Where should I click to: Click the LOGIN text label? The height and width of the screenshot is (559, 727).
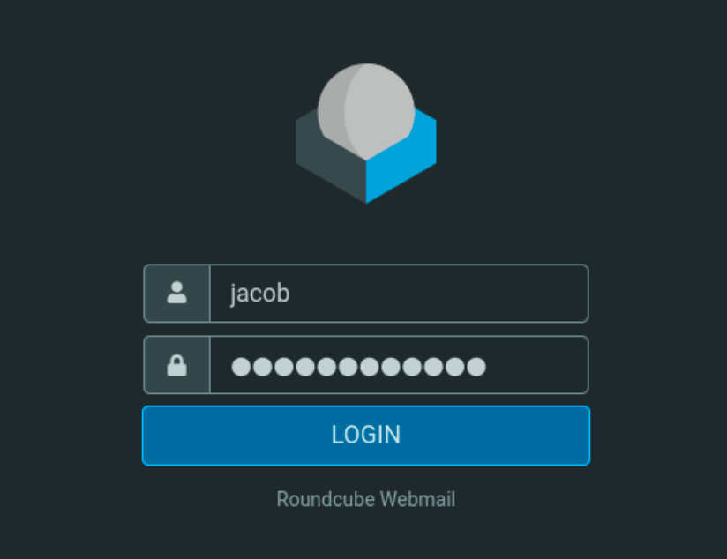[366, 435]
